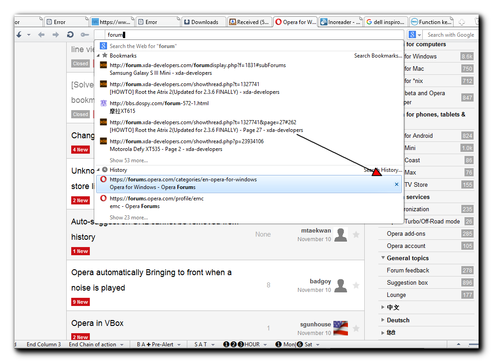
Task: Click the Bookmarks star icon in the suggestions
Action: 105,55
